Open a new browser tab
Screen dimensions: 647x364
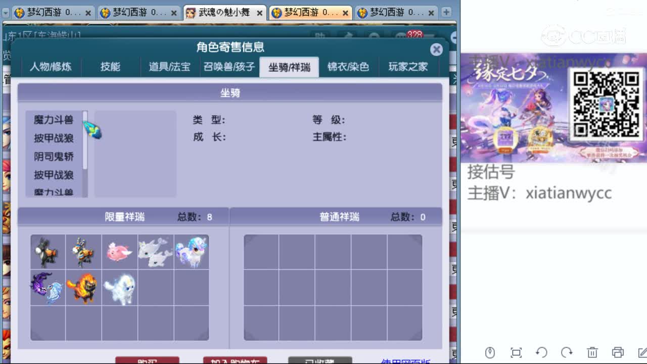[447, 12]
